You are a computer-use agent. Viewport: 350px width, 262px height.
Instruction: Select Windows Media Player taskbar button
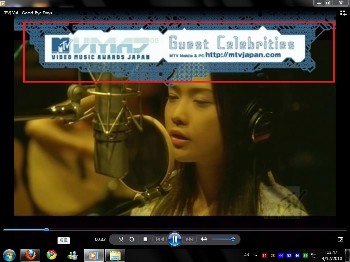[94, 255]
